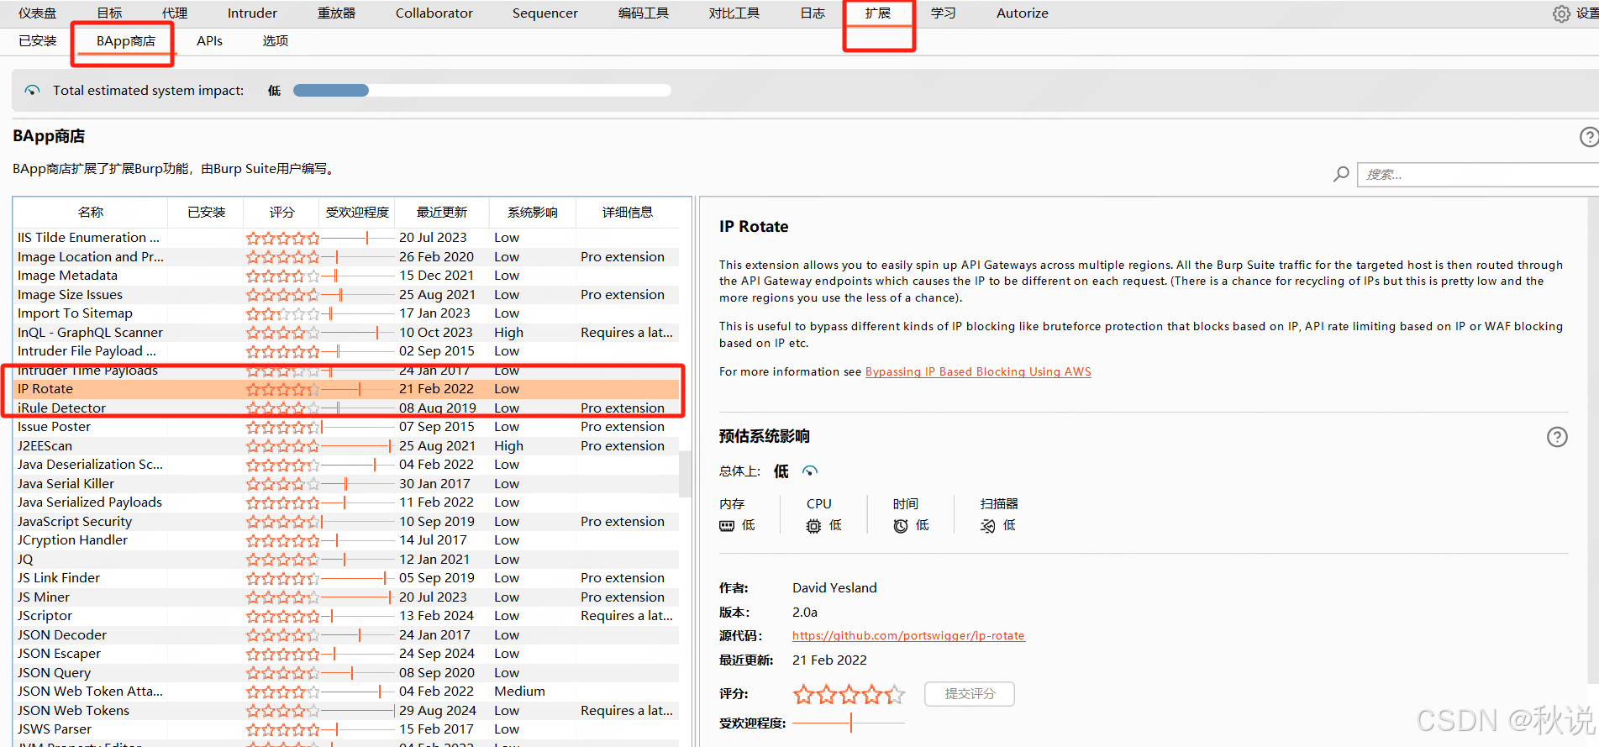
Task: Click the CPU impact icon
Action: coord(813,526)
